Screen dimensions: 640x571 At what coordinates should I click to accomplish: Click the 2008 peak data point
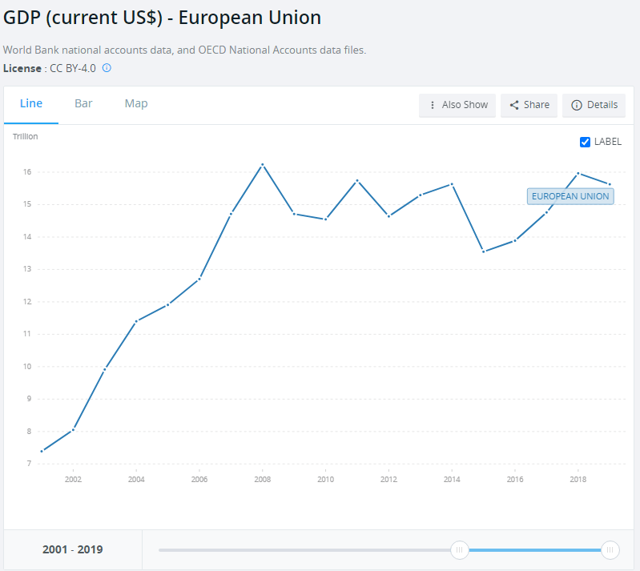[x=263, y=165]
